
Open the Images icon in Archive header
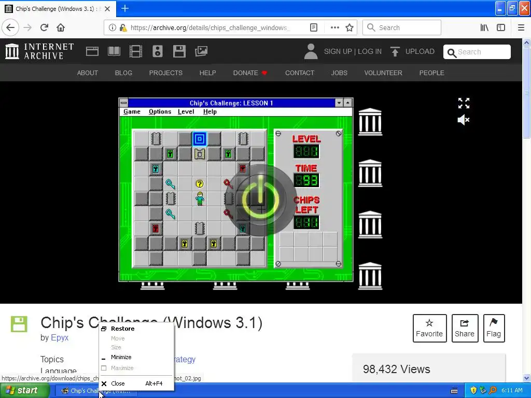click(201, 51)
